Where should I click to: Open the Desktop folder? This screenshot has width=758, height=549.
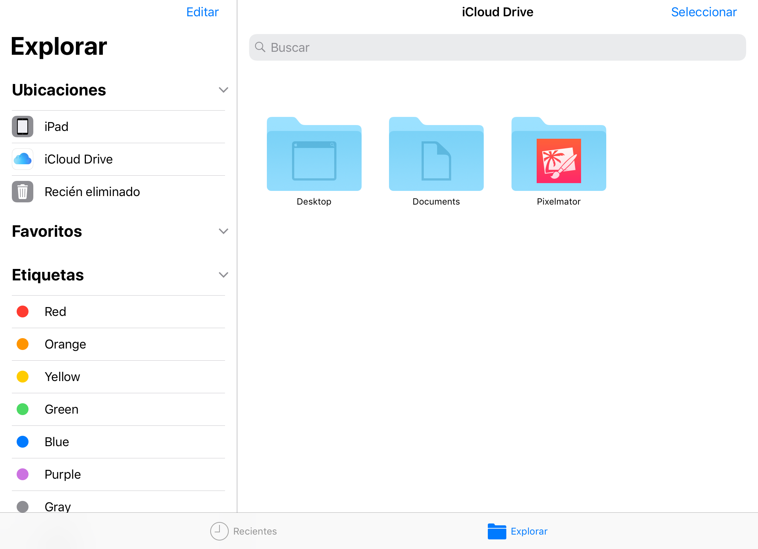click(314, 154)
